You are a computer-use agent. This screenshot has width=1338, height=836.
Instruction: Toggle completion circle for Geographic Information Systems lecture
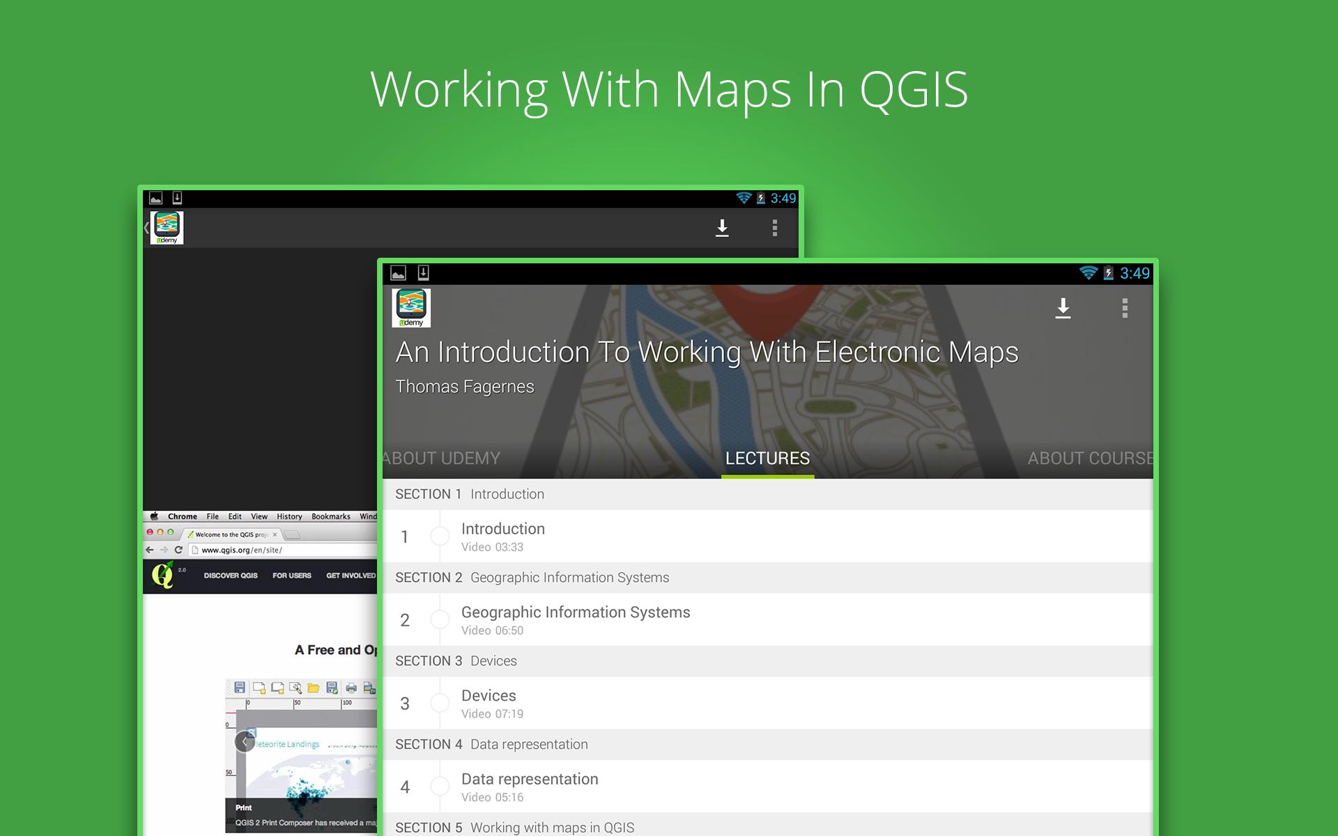[x=440, y=619]
